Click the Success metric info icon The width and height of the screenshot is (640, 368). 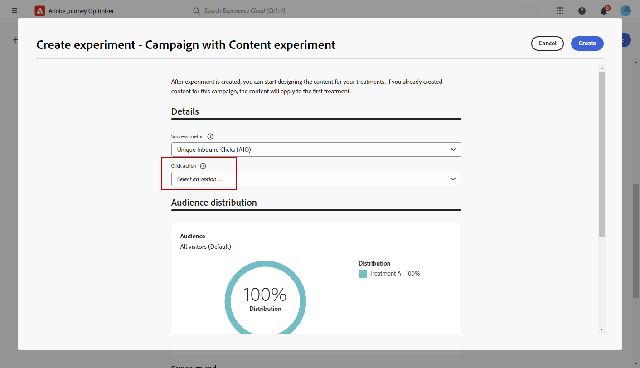(x=210, y=136)
